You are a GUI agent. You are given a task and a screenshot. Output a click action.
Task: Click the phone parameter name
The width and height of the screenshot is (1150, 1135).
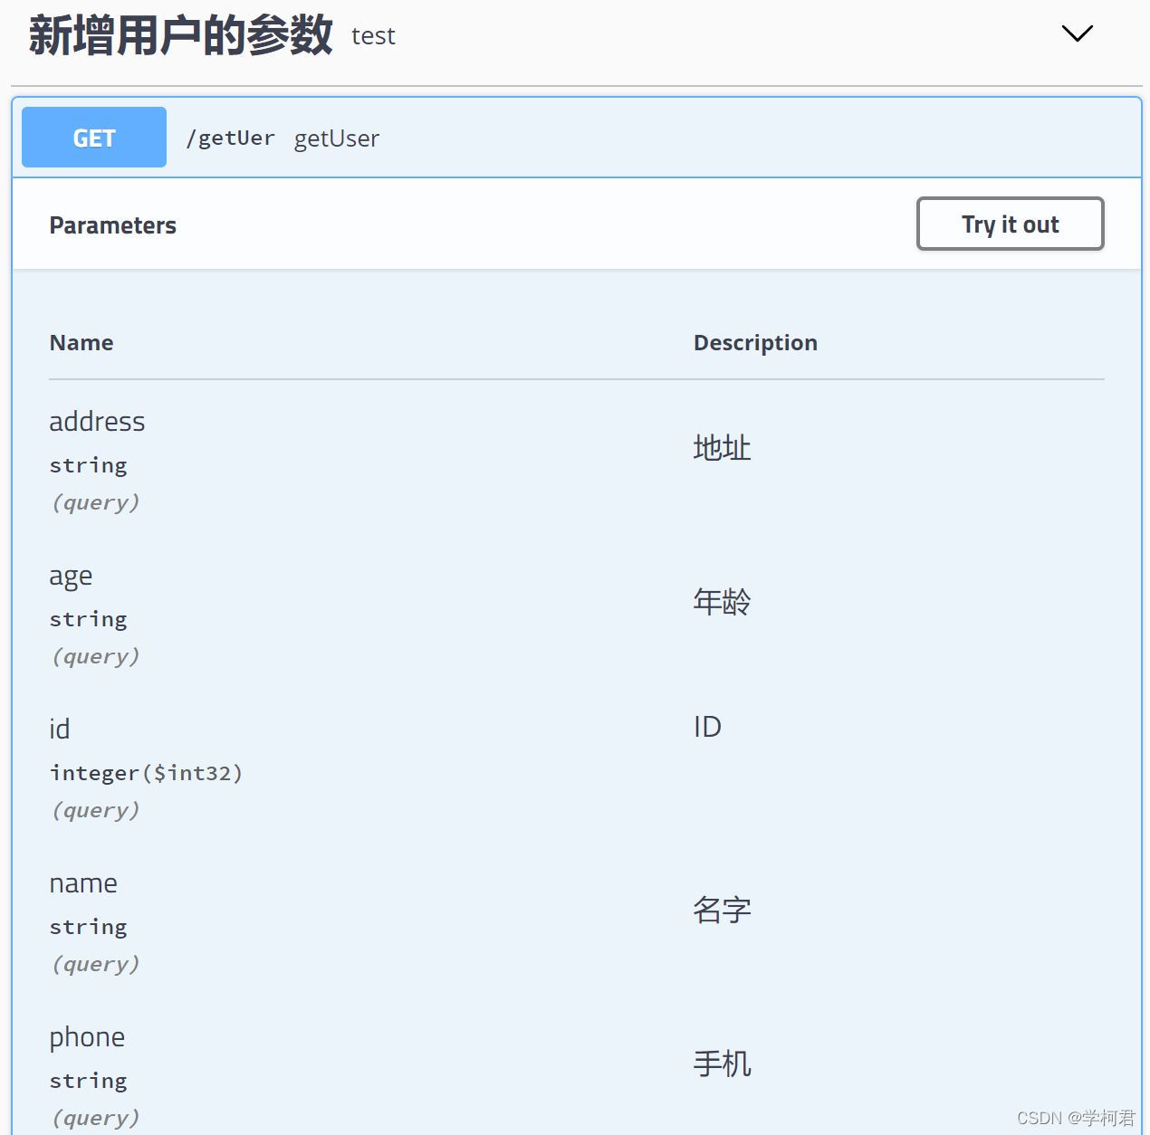pos(87,1037)
